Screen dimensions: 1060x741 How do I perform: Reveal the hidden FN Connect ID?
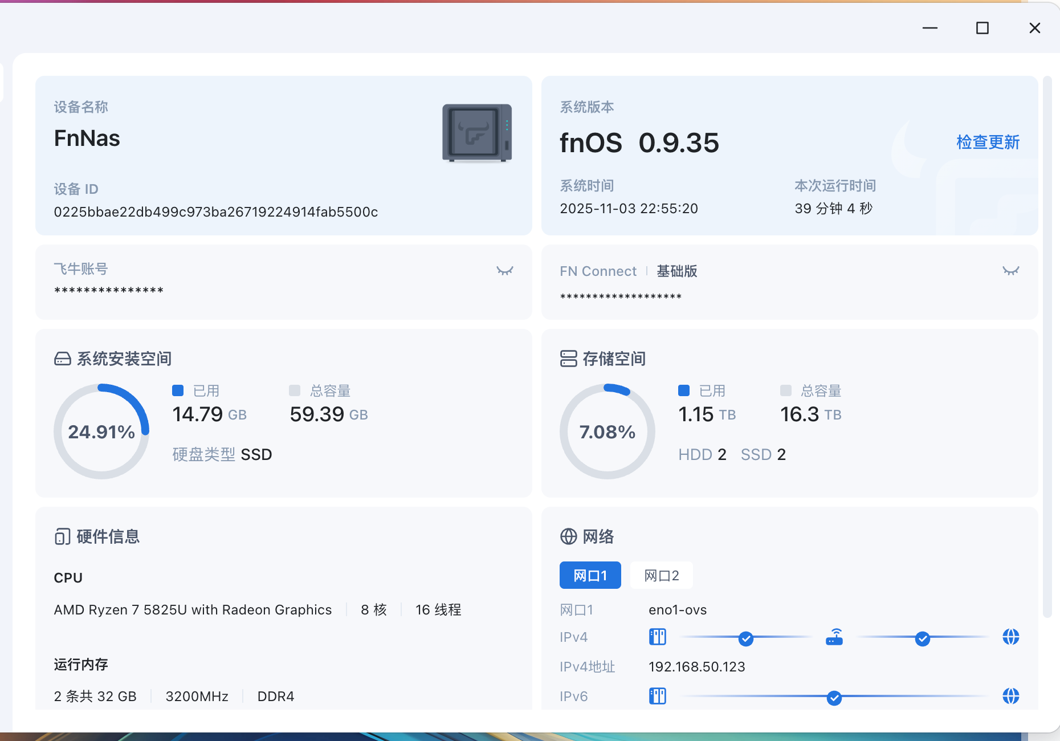1010,271
